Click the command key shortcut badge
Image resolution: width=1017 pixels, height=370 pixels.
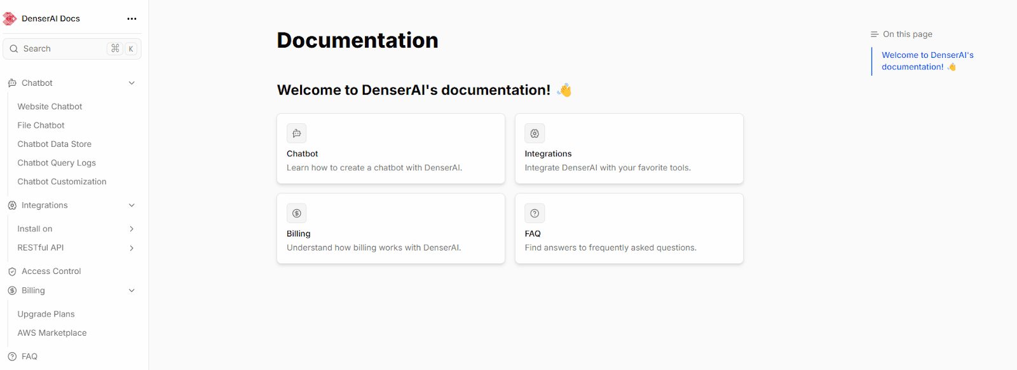[115, 48]
